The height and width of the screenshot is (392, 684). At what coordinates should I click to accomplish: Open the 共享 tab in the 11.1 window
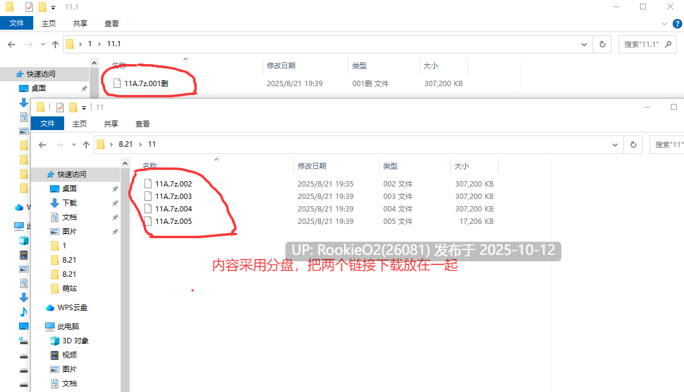[x=80, y=24]
